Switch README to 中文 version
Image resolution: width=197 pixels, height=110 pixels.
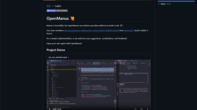(x=49, y=6)
